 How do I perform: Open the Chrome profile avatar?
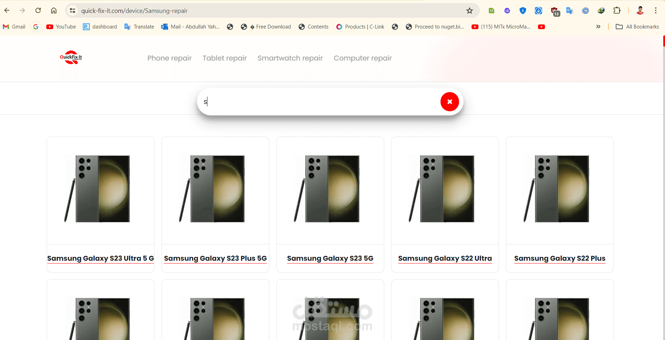click(640, 11)
